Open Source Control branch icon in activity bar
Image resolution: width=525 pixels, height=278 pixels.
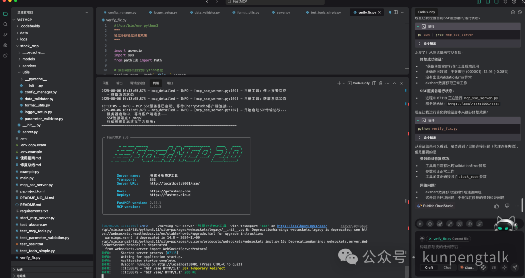tap(5, 35)
